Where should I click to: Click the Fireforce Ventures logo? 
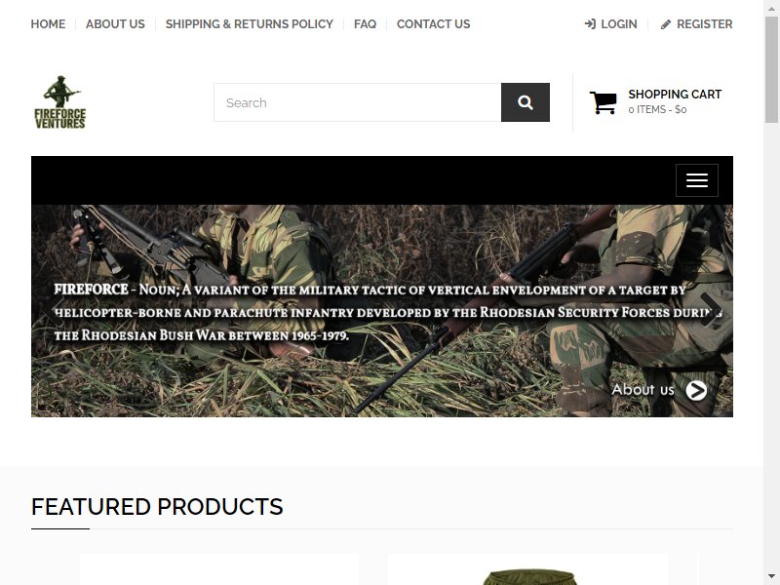60,102
